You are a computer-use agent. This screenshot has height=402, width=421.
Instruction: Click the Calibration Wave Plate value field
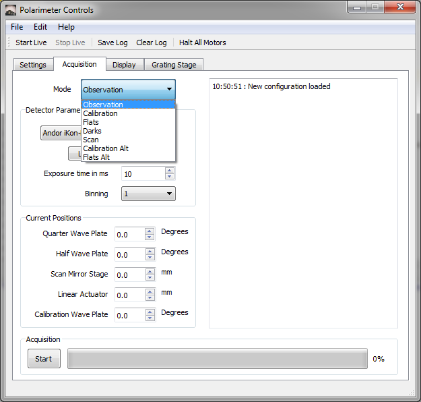click(129, 316)
